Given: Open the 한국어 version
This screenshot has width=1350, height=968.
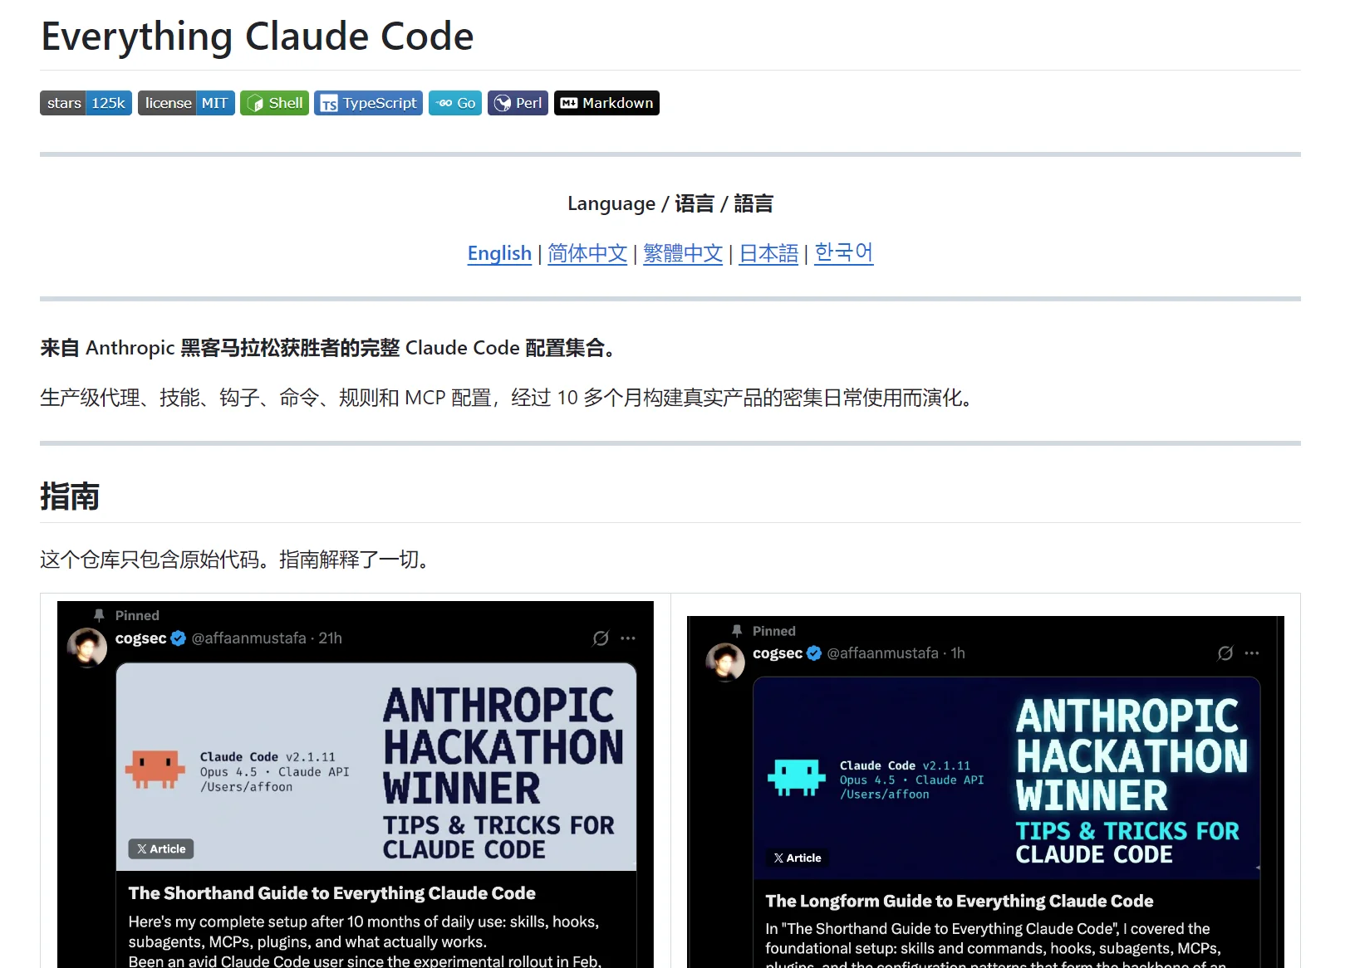Looking at the screenshot, I should [843, 253].
